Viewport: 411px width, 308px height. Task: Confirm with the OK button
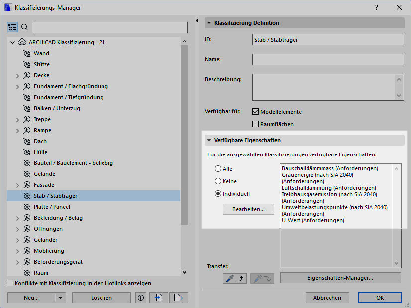tap(380, 298)
